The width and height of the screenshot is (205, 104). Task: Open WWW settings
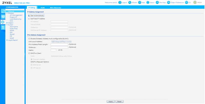12,30
